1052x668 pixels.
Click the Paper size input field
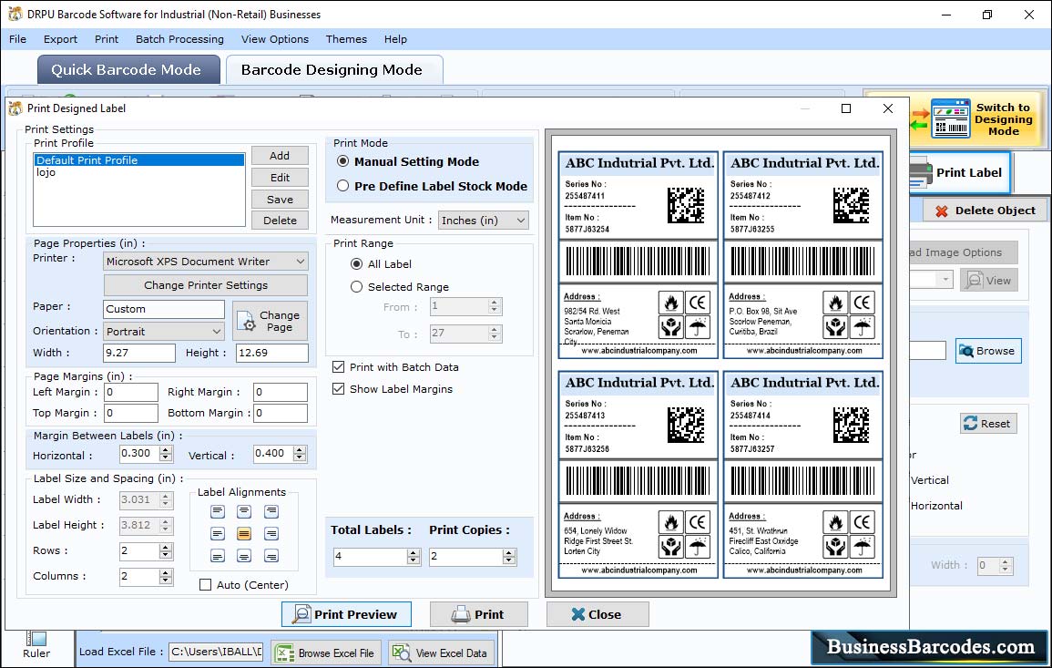coord(164,310)
